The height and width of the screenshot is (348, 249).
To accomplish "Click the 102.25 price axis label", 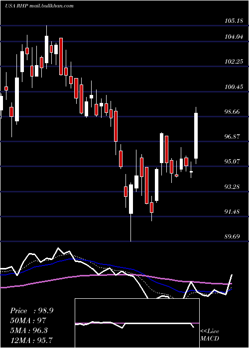I will (234, 62).
